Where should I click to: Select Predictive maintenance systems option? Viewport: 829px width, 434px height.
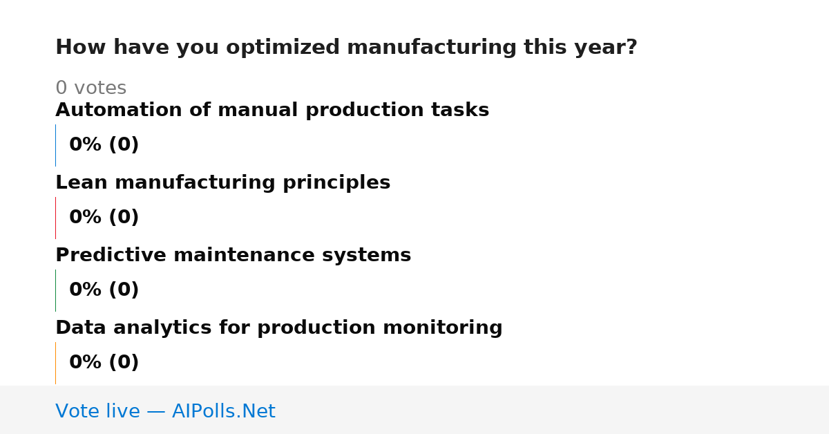tap(233, 256)
